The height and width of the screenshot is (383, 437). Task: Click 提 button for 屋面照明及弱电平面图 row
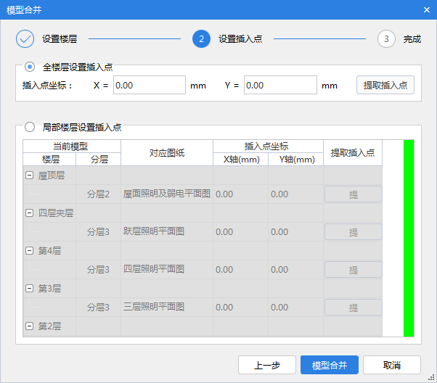(353, 194)
